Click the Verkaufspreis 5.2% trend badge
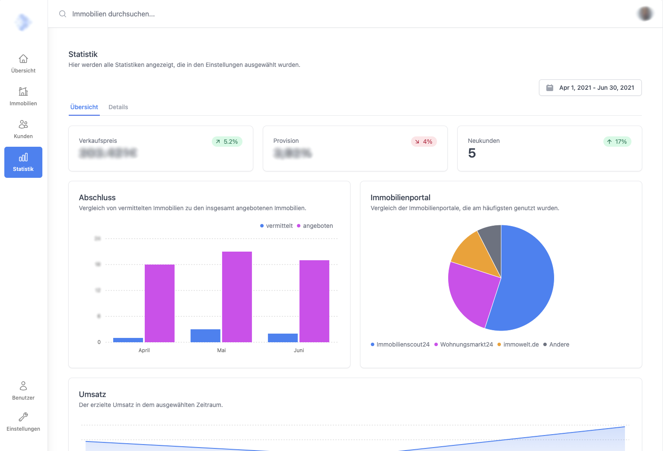The height and width of the screenshot is (451, 663). (x=227, y=142)
